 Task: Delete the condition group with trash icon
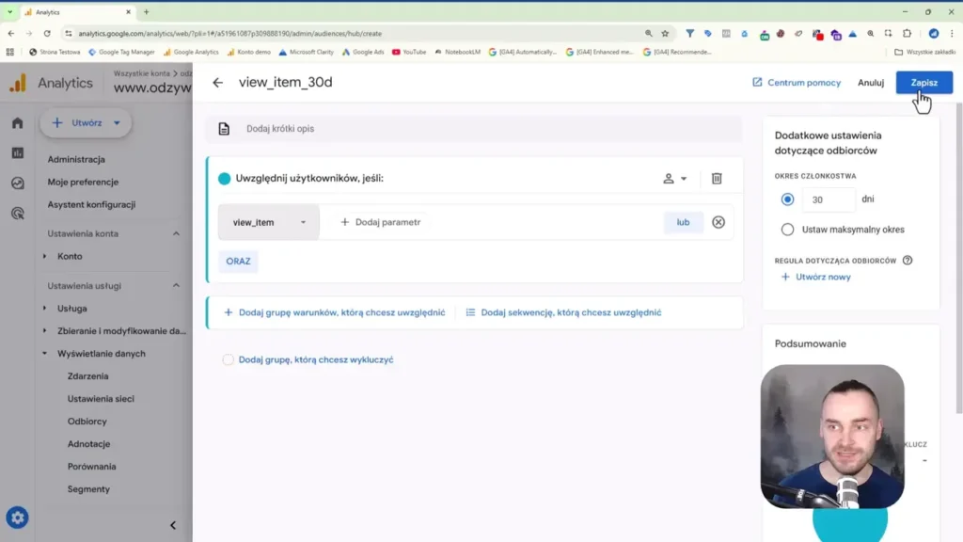click(716, 178)
